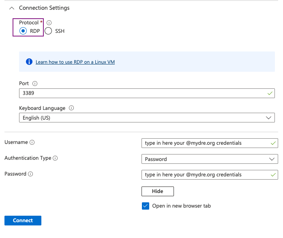Click the info icon next to Port
The image size is (283, 238).
(x=34, y=84)
